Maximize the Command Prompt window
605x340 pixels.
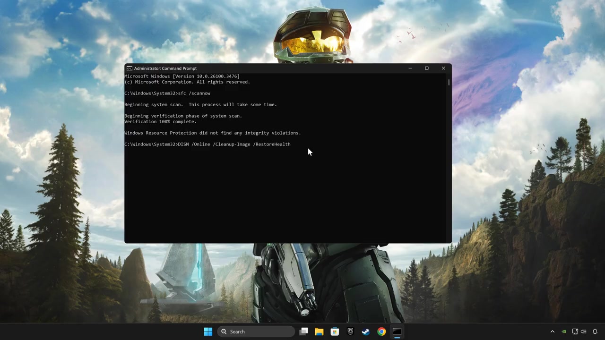[x=427, y=68]
